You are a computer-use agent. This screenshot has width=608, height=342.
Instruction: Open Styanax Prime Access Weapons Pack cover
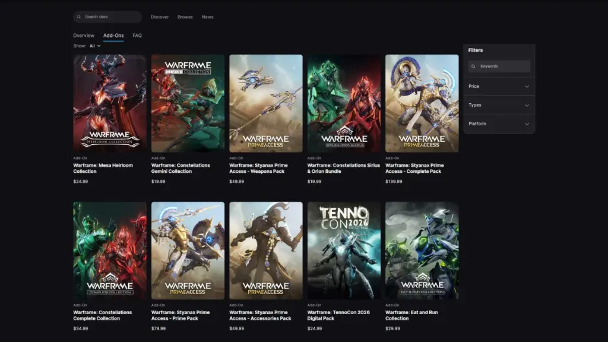266,103
